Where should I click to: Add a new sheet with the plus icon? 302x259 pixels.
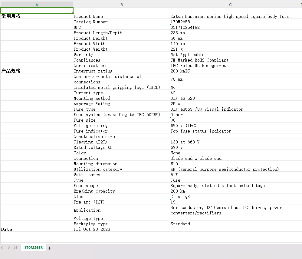pyautogui.click(x=50, y=248)
